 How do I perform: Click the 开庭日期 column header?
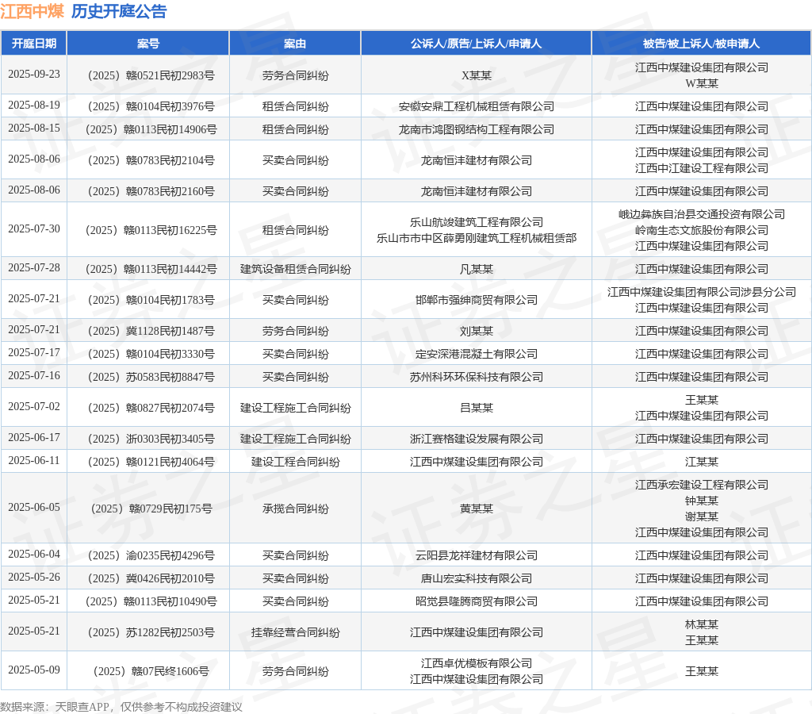[34, 44]
